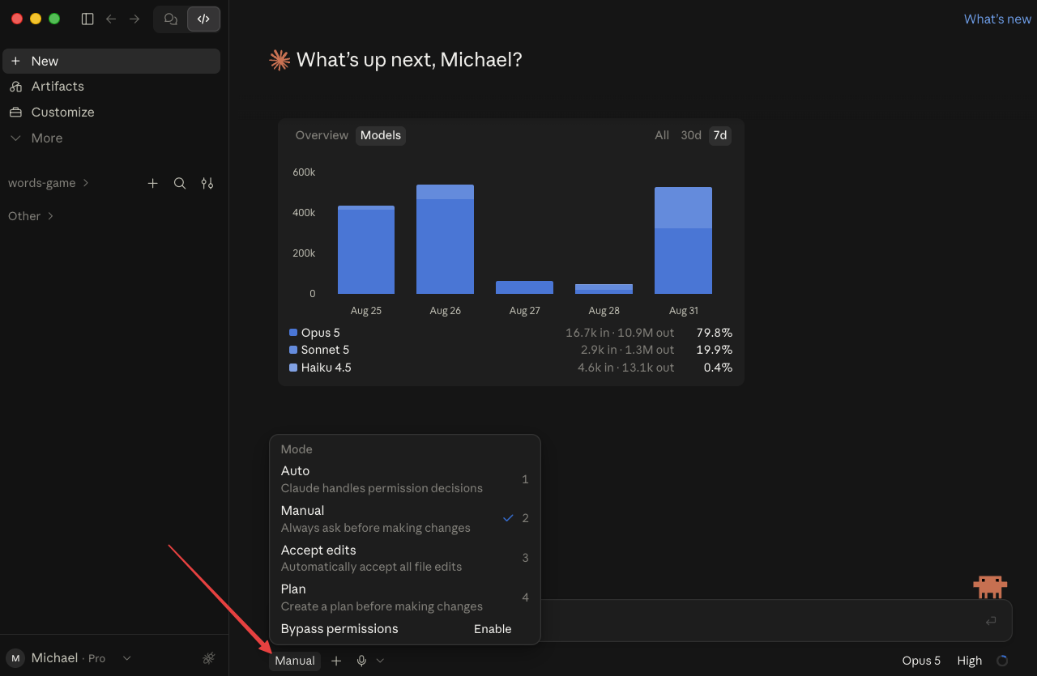The height and width of the screenshot is (676, 1037).
Task: Click the Opus 5 legend color square
Action: (293, 333)
